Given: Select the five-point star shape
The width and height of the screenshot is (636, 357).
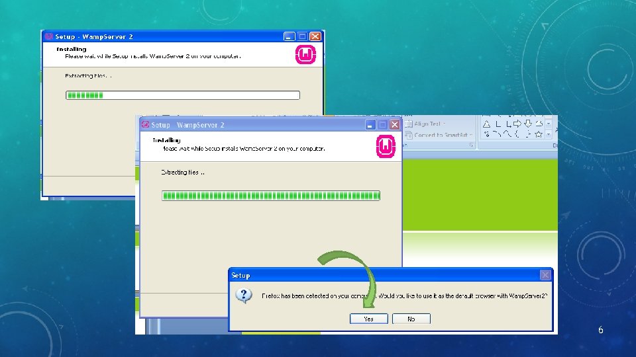Looking at the screenshot, I should click(x=539, y=134).
